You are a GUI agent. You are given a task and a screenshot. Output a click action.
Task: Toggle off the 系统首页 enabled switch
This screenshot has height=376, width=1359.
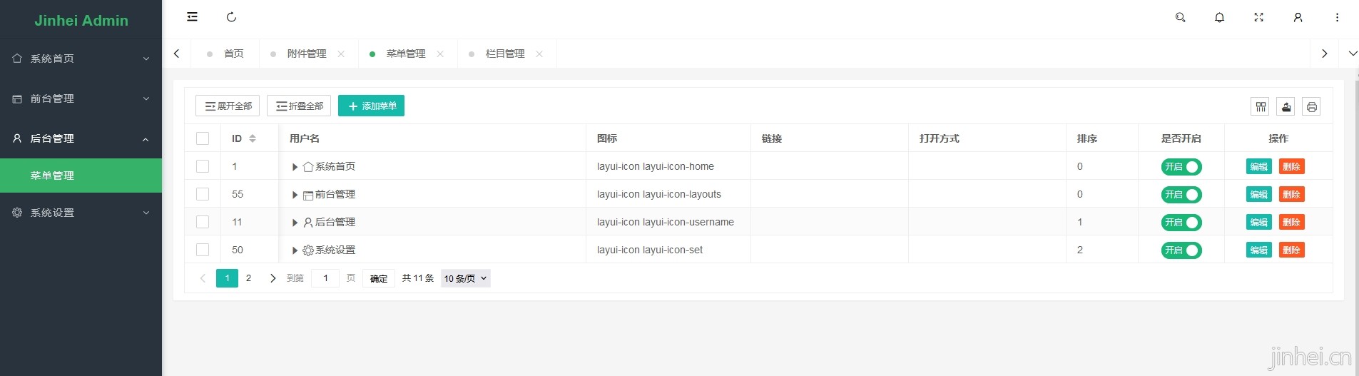tap(1181, 167)
